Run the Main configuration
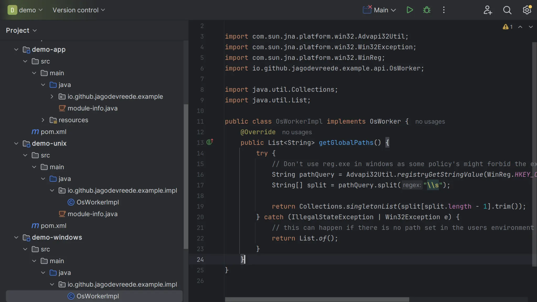 (x=410, y=10)
